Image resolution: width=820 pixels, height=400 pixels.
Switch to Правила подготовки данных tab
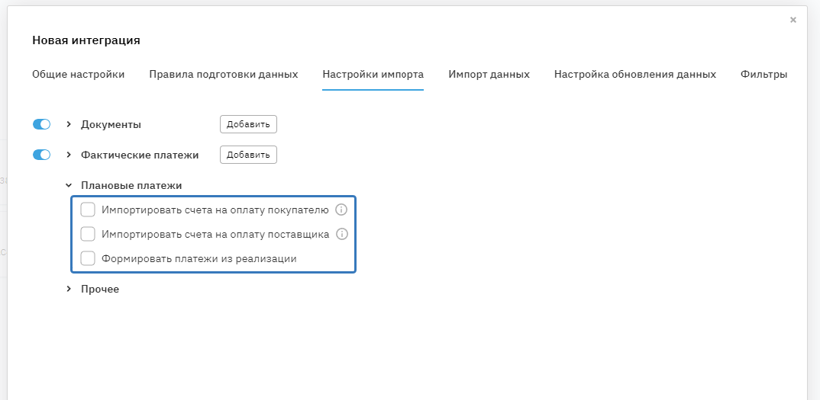click(223, 75)
